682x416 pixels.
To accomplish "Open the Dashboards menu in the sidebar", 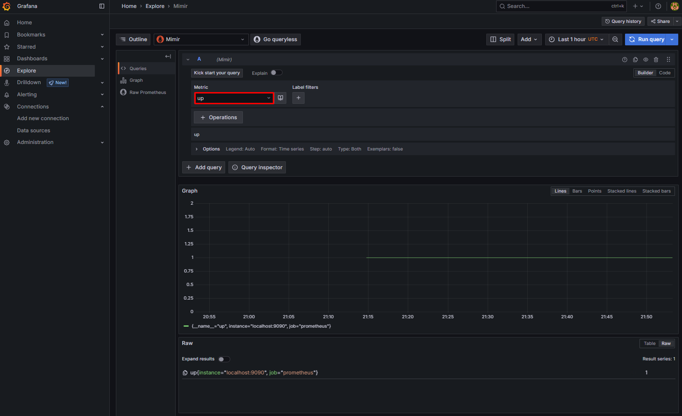I will (x=33, y=58).
